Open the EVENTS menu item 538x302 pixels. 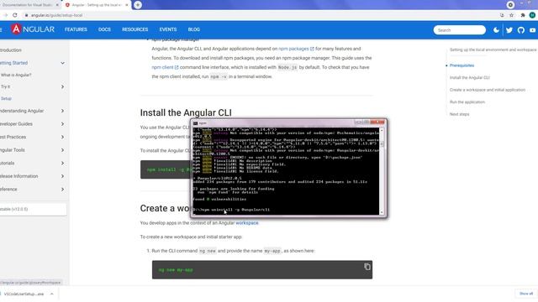[168, 29]
